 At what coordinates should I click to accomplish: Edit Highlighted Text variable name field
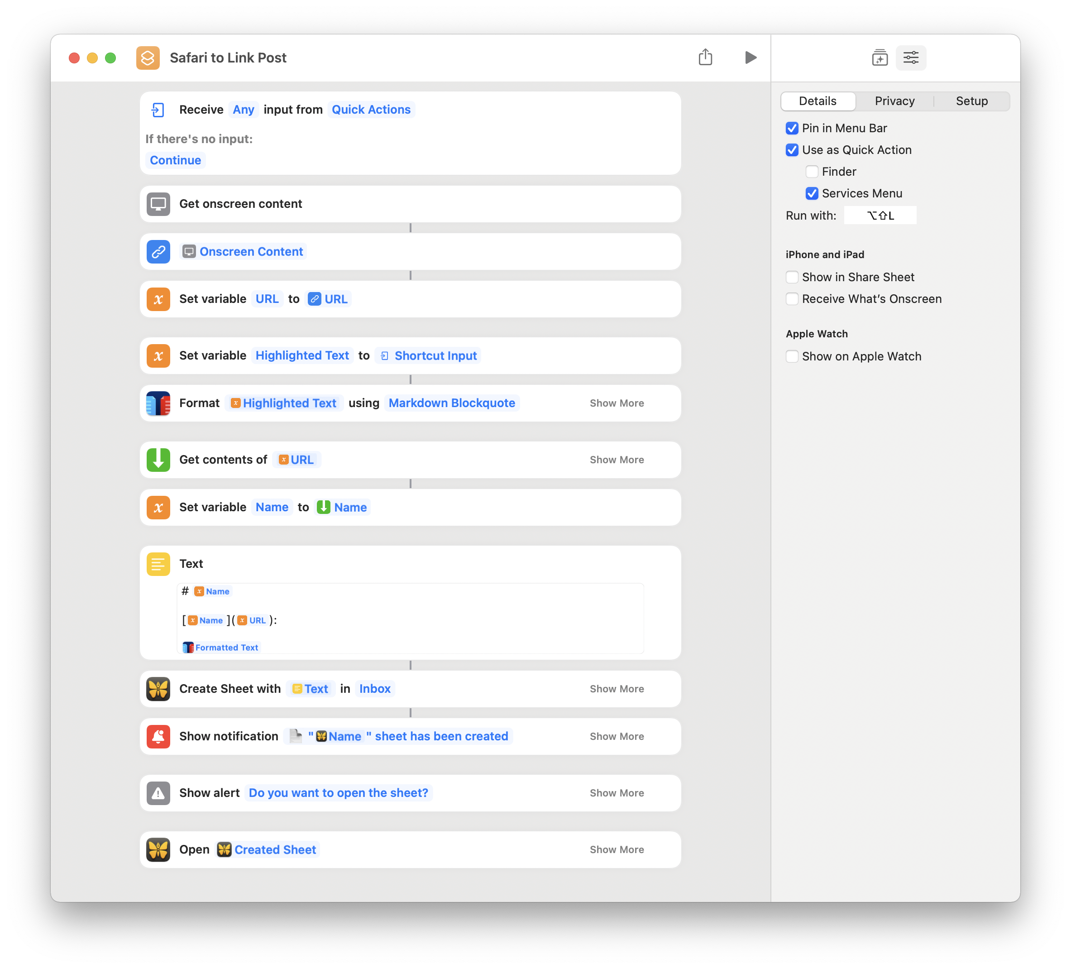302,355
